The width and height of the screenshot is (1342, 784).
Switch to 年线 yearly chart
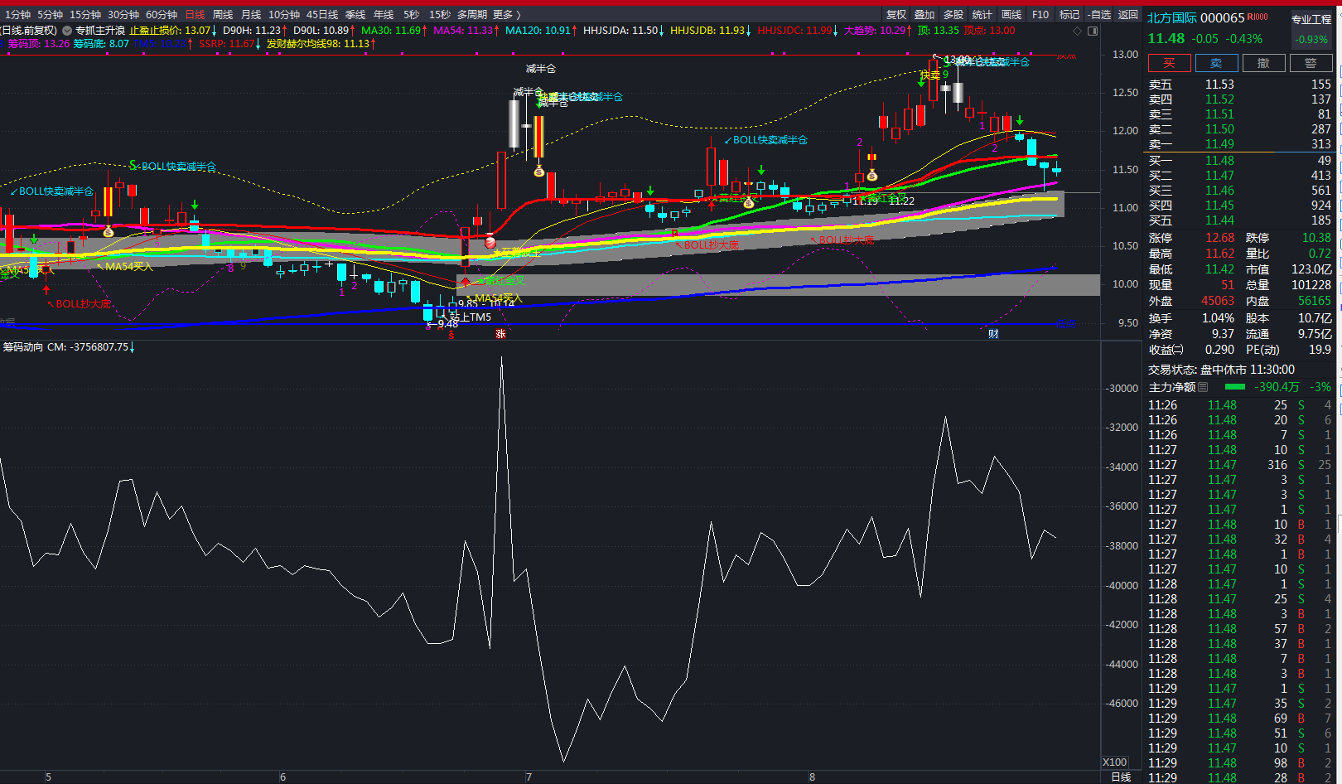pos(384,15)
